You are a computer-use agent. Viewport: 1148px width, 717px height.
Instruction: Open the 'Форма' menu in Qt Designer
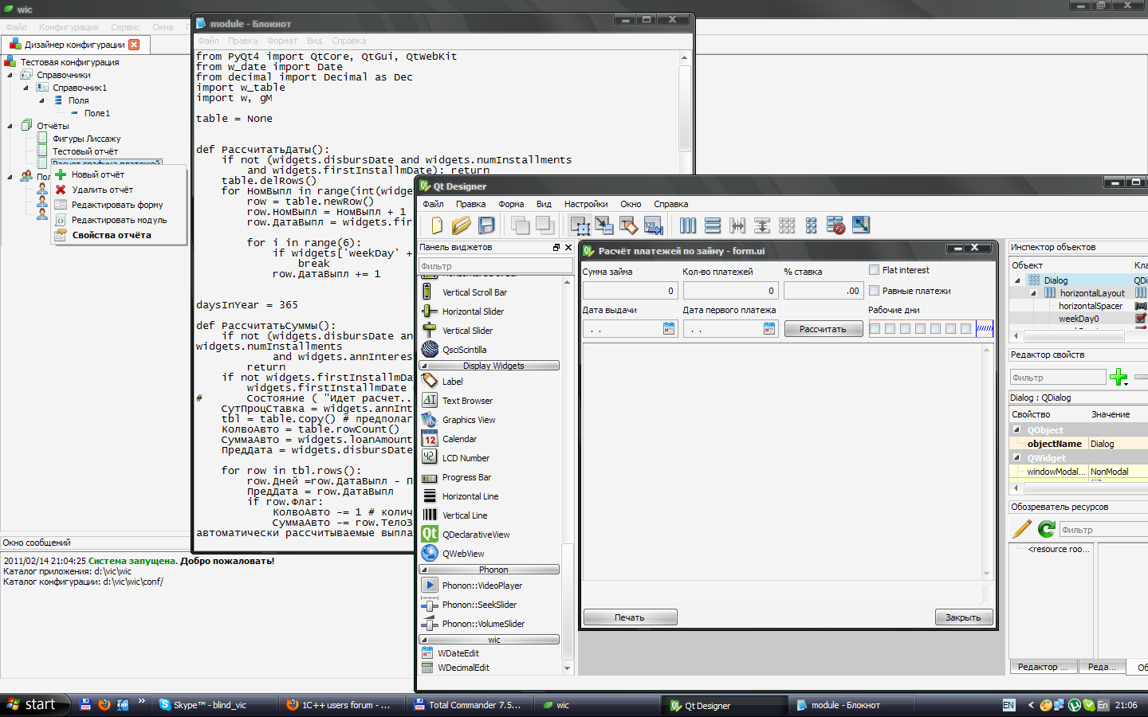(x=511, y=204)
